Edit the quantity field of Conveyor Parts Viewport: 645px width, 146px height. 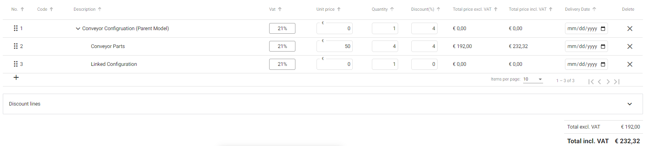tap(385, 46)
